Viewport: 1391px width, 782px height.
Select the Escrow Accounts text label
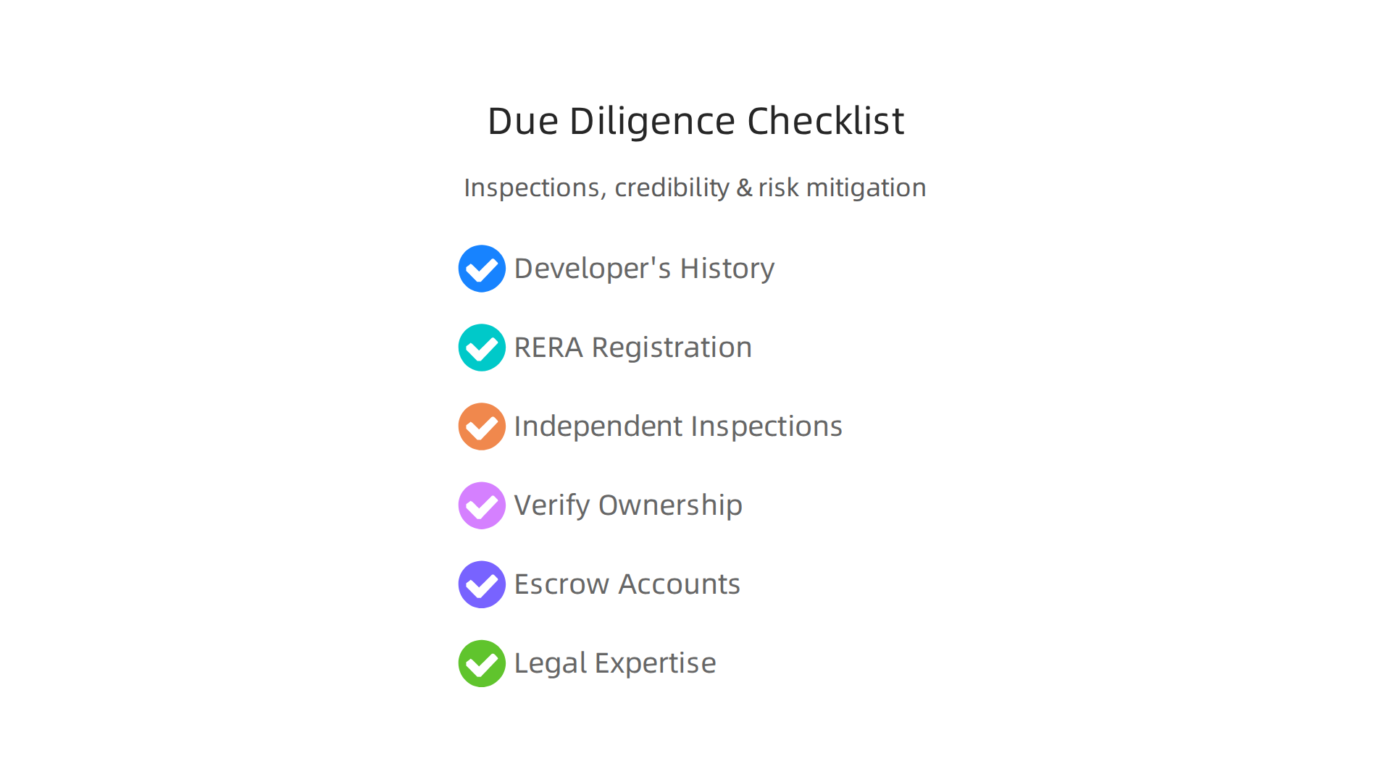click(x=627, y=584)
